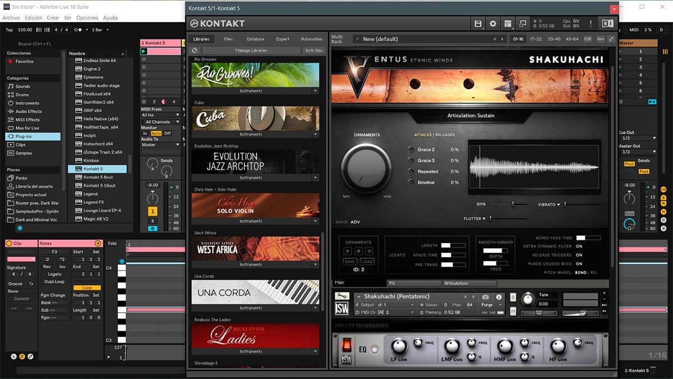Click the Tap tempo button in Ableton
673x379 pixels.
click(x=9, y=30)
